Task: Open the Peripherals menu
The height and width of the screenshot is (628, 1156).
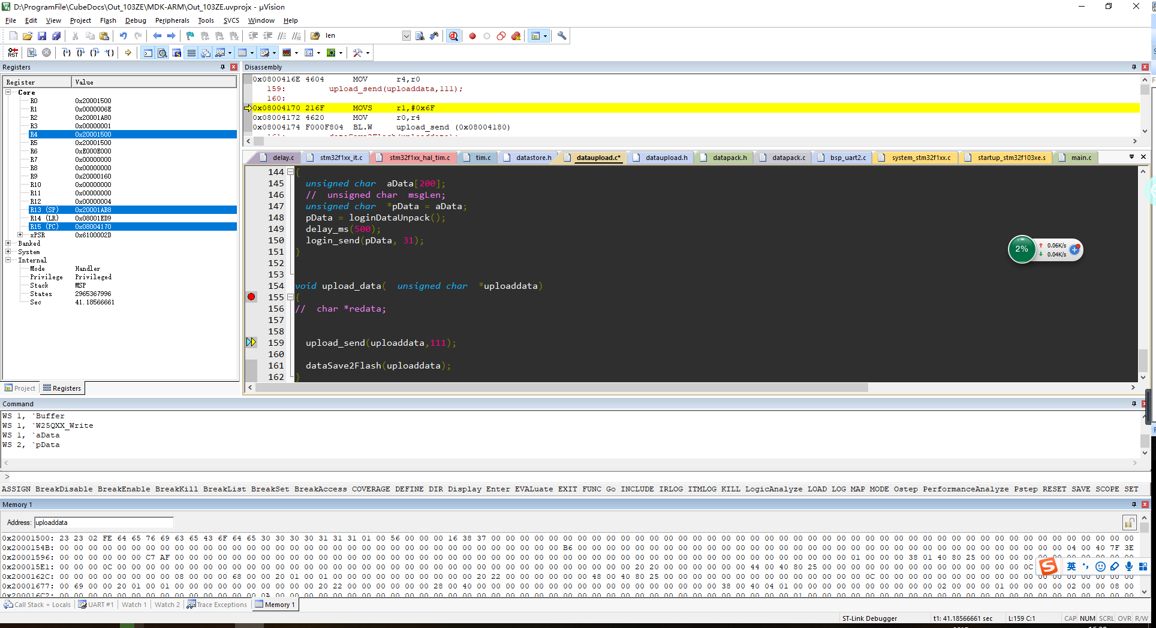Action: pos(171,20)
